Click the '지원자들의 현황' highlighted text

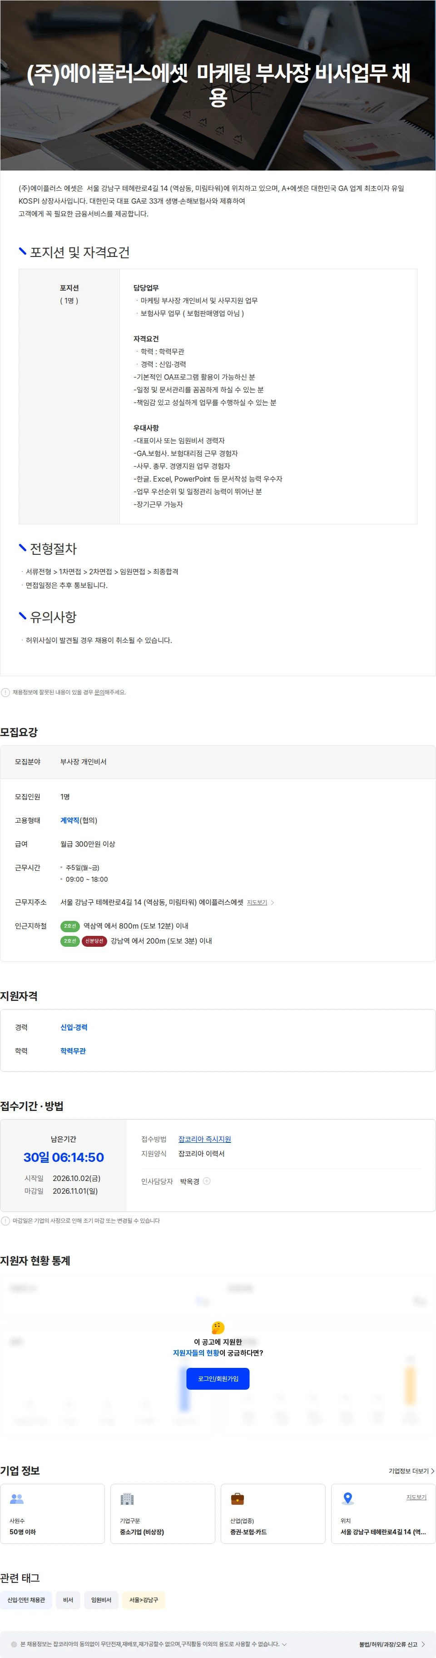click(x=196, y=1353)
